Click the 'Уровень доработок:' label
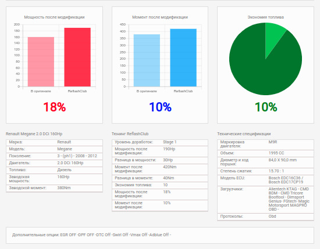 (x=134, y=142)
